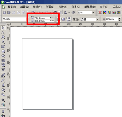This screenshot has width=122, height=117.
Task: Select the Zoom magnifier tool
Action: pos(3,37)
